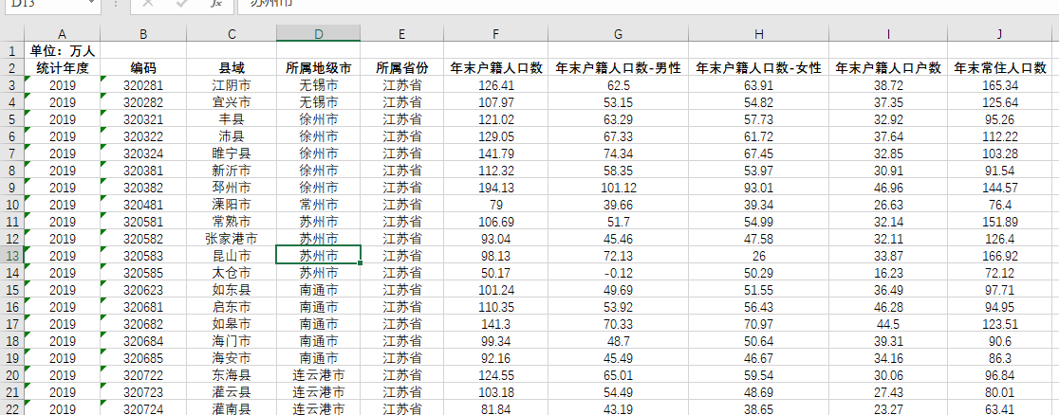Select the 东海县 cell

tap(232, 375)
